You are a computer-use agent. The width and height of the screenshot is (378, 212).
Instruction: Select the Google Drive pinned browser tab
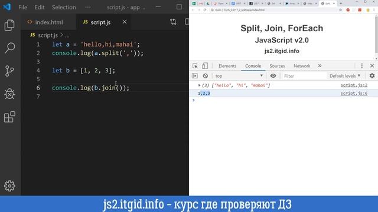(208, 4)
